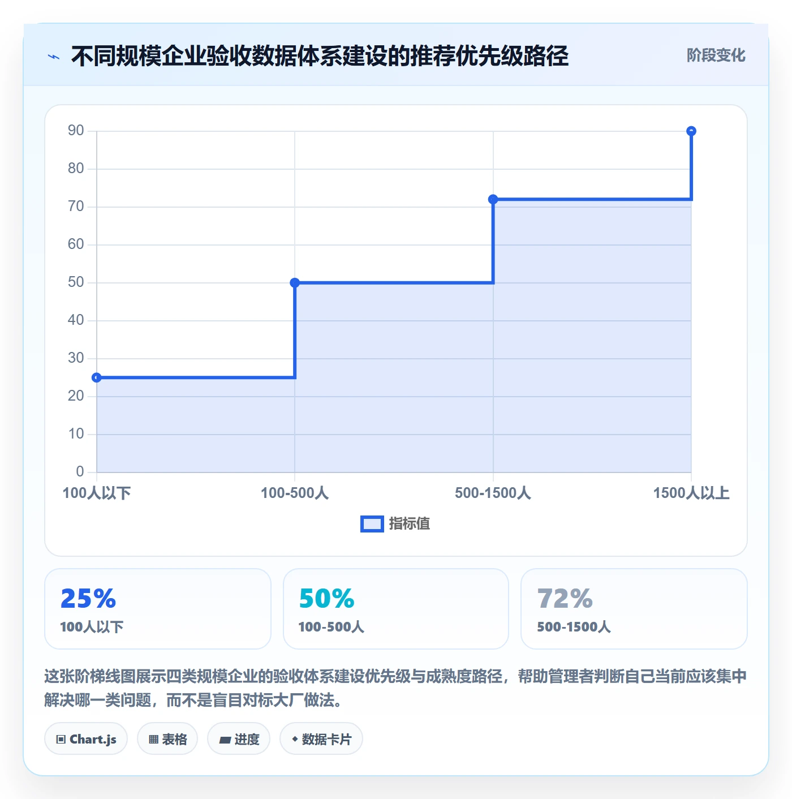792x799 pixels.
Task: Click the y-axis value 0
Action: [80, 472]
